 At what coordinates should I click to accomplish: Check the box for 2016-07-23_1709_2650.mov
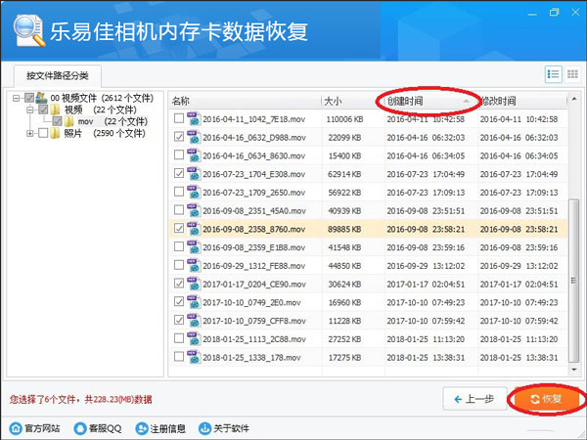coord(179,192)
